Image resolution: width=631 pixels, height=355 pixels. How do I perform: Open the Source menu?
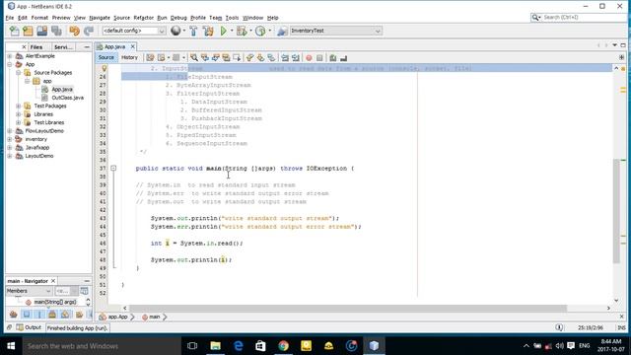(x=121, y=18)
